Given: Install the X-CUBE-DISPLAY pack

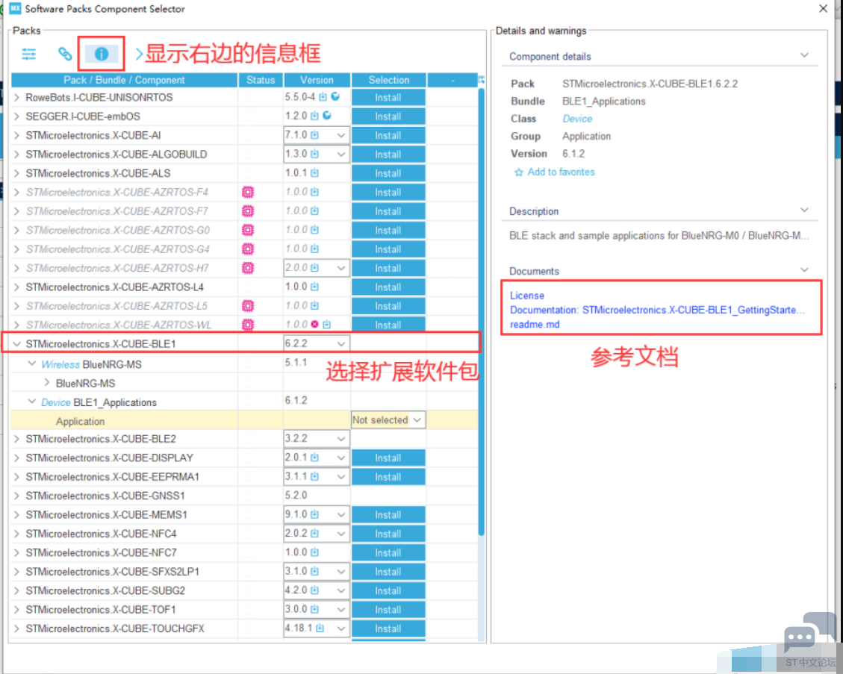Looking at the screenshot, I should [x=388, y=458].
